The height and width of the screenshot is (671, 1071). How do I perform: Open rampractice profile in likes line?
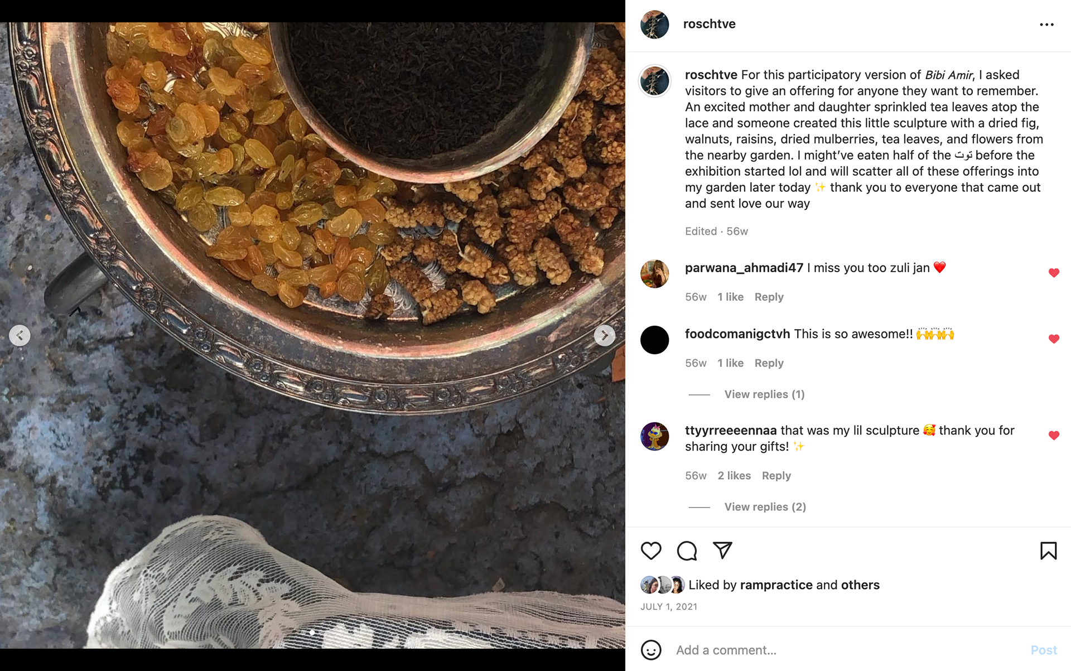point(776,585)
